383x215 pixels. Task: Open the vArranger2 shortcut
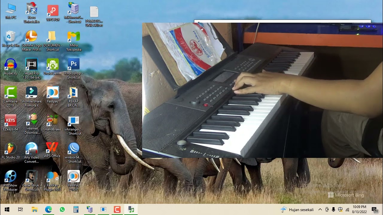74,125
